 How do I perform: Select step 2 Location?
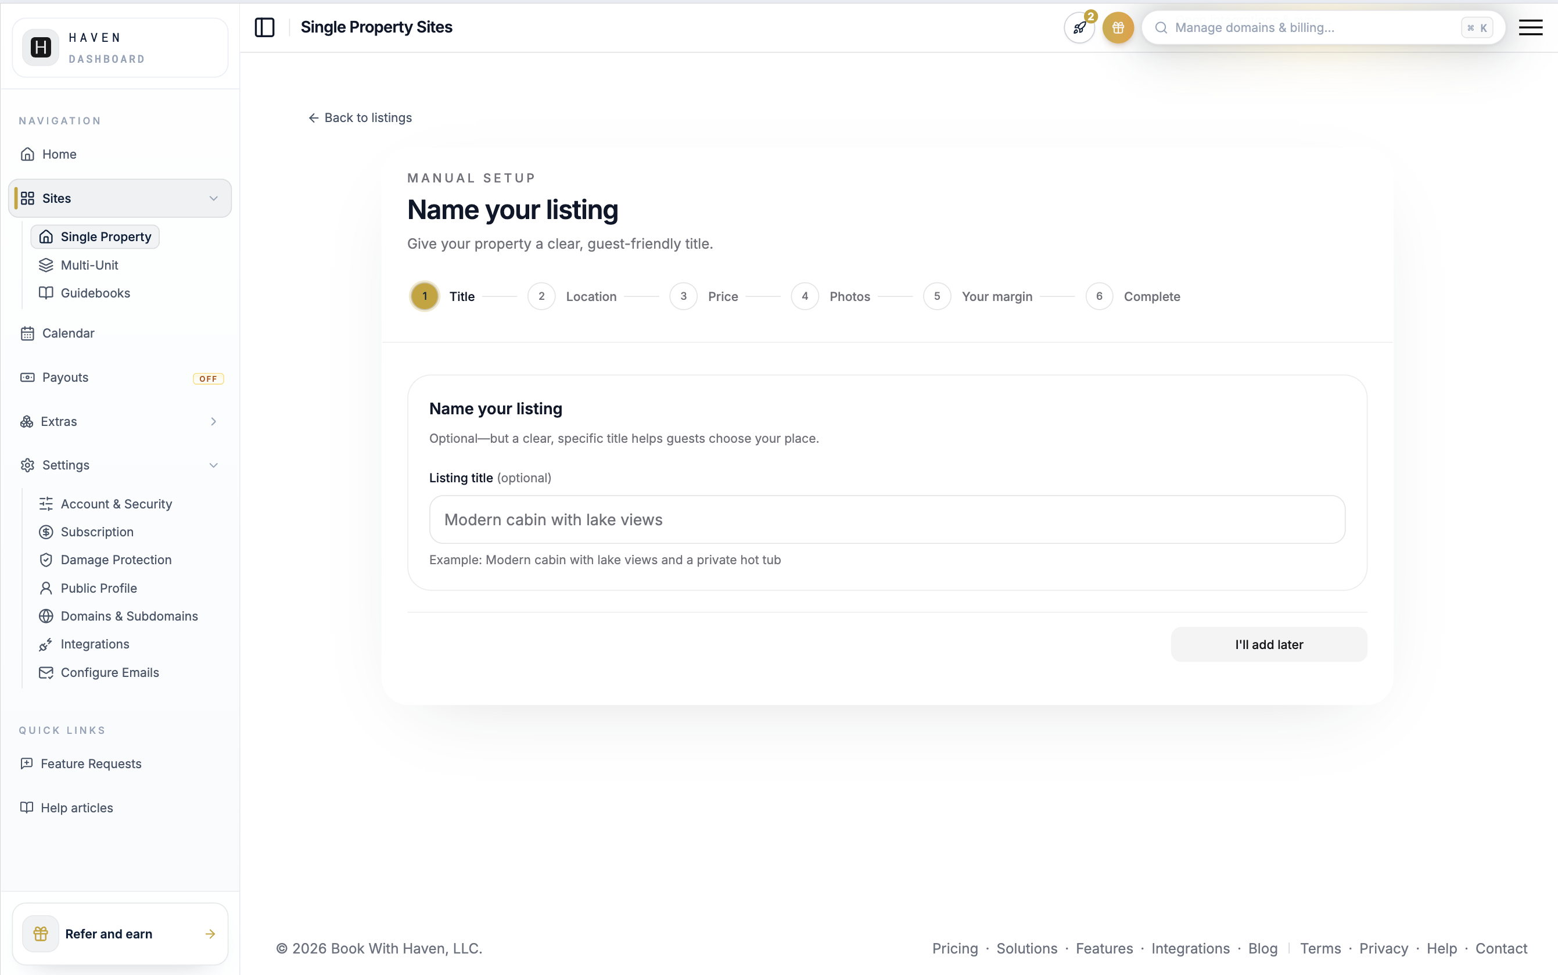tap(572, 296)
